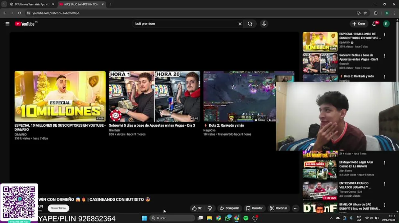Play the Dota 2 Rankeds end-screen thumbnail
Screen dimensions: 399x223
click(239, 96)
